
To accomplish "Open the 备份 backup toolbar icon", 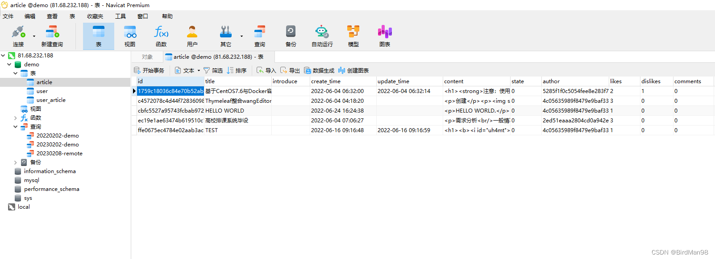I will pos(291,36).
